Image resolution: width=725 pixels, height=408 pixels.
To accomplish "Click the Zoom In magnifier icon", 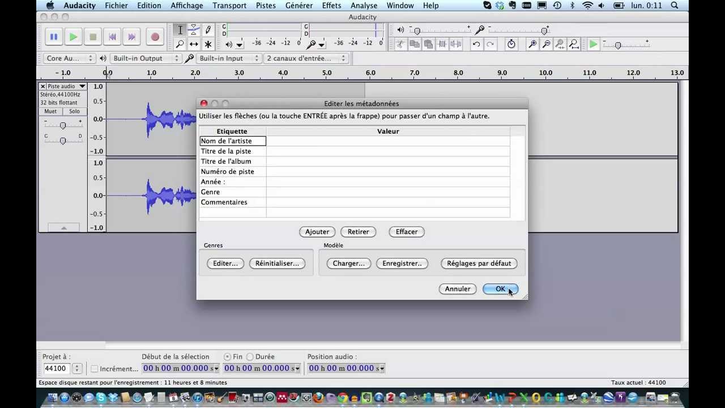I will point(532,44).
